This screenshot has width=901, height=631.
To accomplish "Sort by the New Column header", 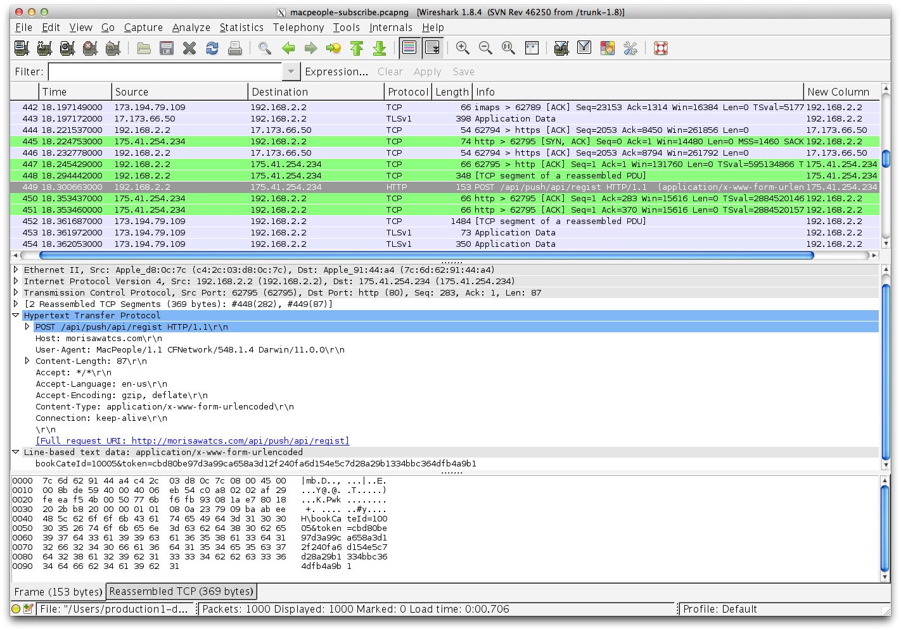I will click(x=842, y=92).
